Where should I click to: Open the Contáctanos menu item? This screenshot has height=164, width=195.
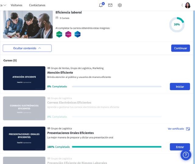click(x=37, y=5)
